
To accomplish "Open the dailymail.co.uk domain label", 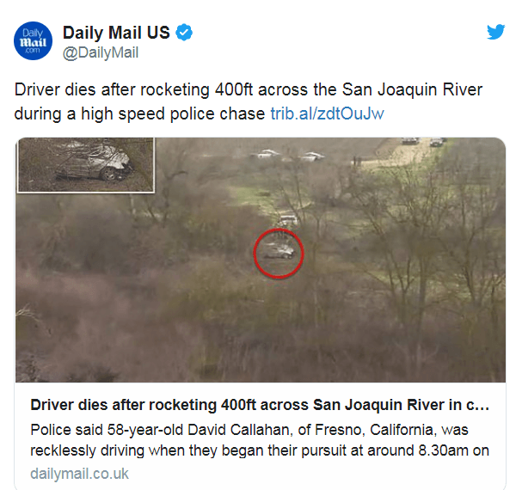I will click(79, 474).
